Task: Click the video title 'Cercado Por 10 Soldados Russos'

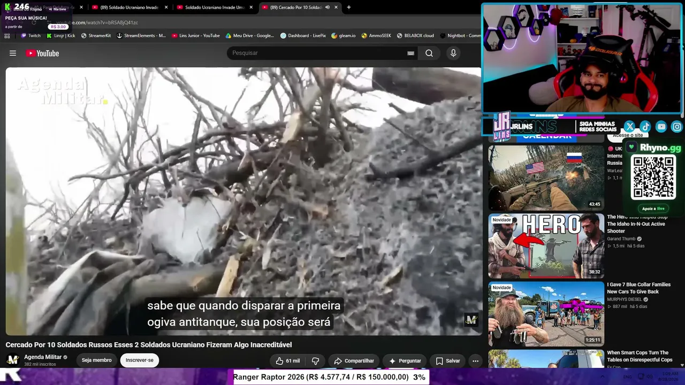Action: (149, 345)
